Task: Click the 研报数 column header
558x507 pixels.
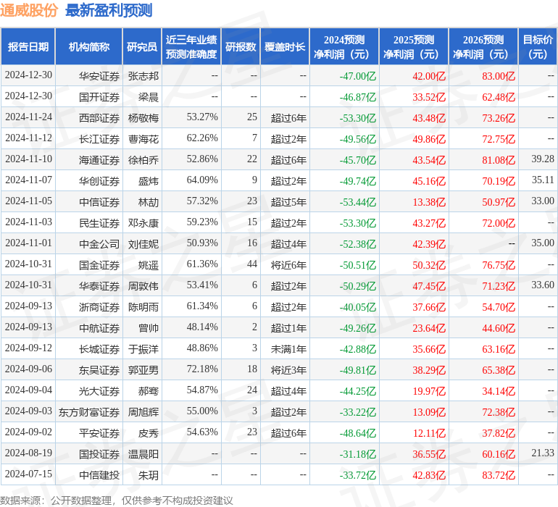Action: point(240,47)
